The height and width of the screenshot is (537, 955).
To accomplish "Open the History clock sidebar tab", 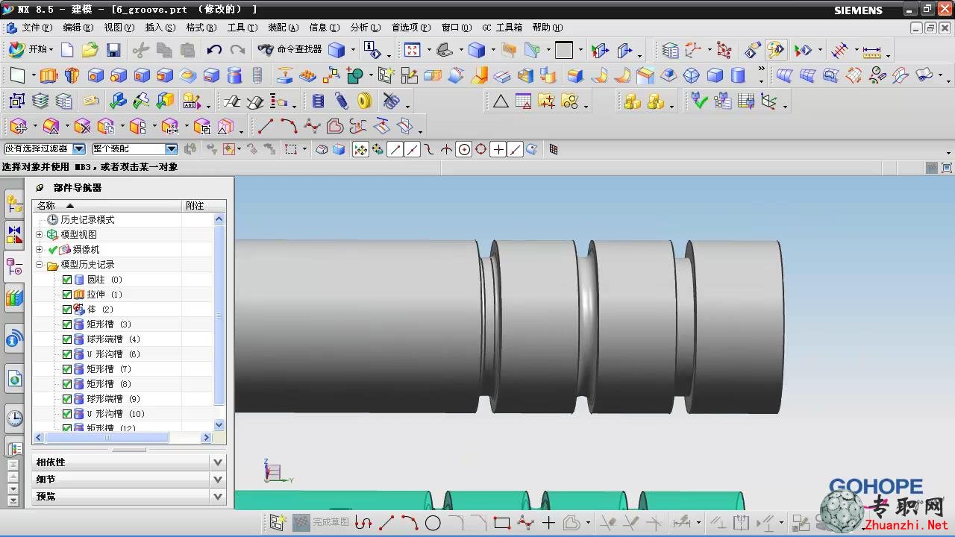I will tap(15, 418).
